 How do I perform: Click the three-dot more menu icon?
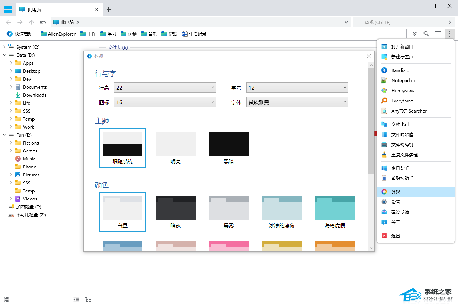(x=450, y=34)
